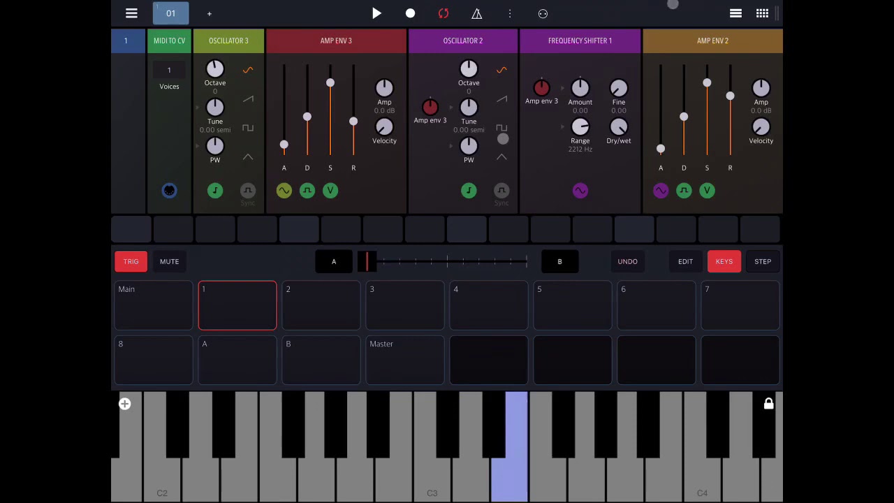Zoom keyboard with the plus circle icon

point(125,404)
